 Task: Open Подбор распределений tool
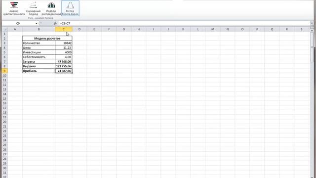[x=51, y=8]
